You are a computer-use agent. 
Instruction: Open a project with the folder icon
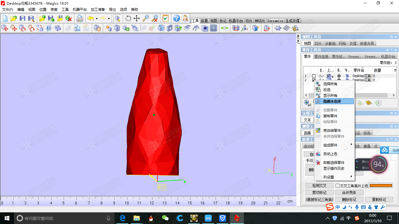coord(14,18)
